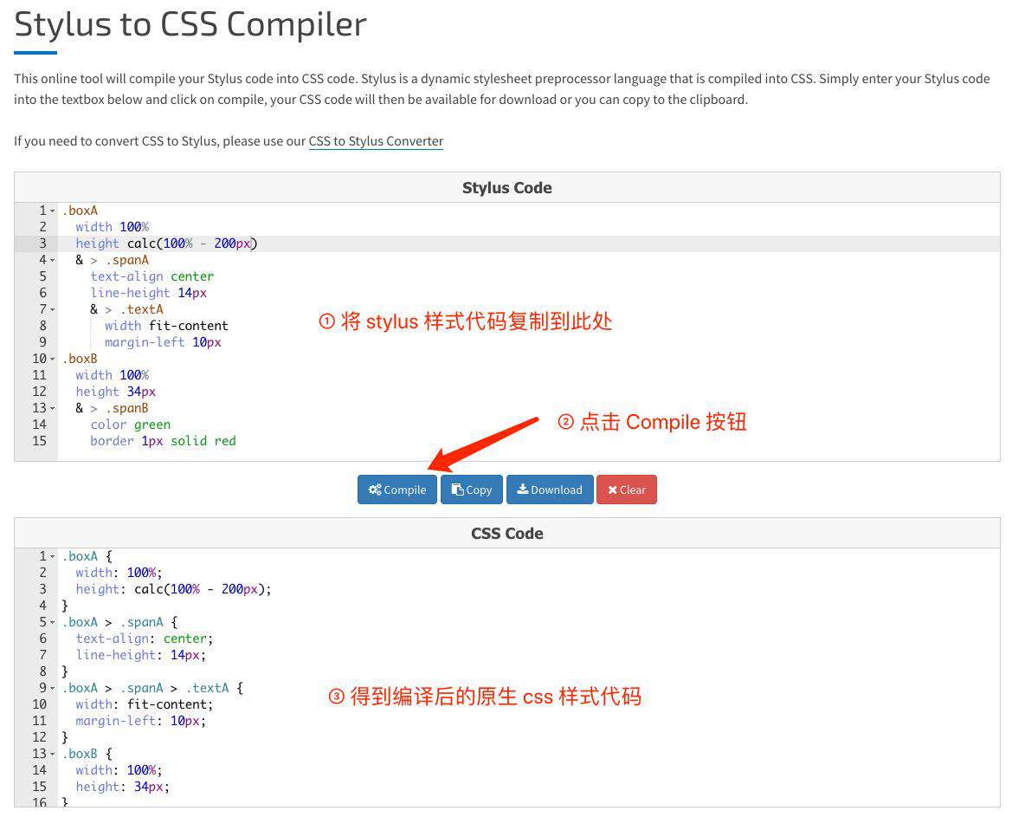
Task: Click '.boxB {' on CSS line 13
Action: 87,754
